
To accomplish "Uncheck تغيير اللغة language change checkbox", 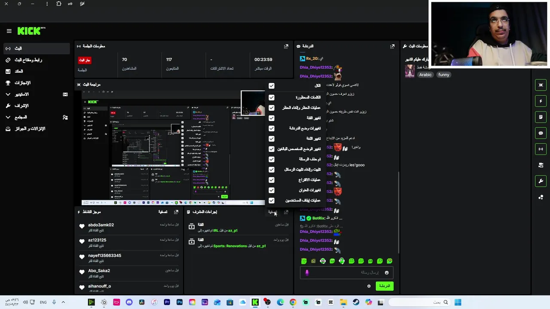I will tap(272, 139).
